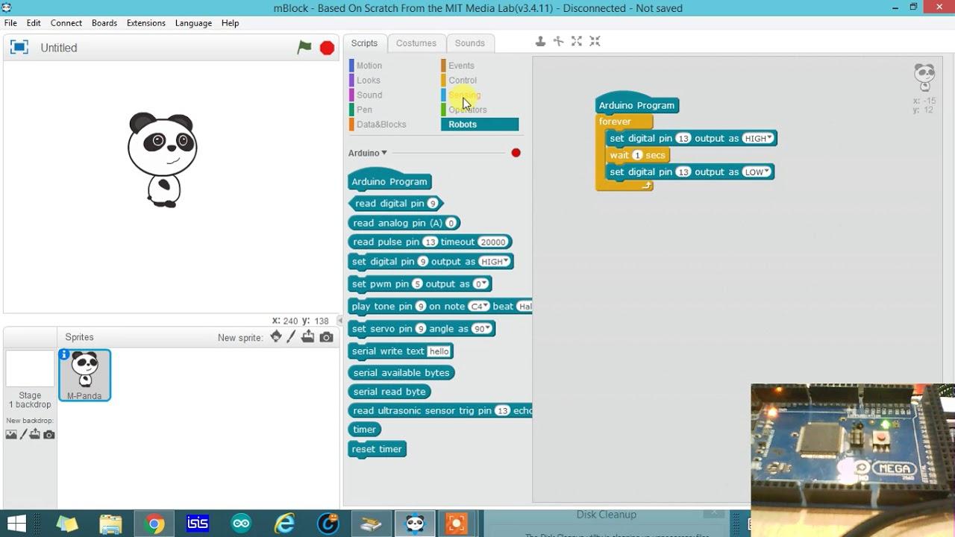
Task: Select the Scripts tab
Action: [x=365, y=43]
